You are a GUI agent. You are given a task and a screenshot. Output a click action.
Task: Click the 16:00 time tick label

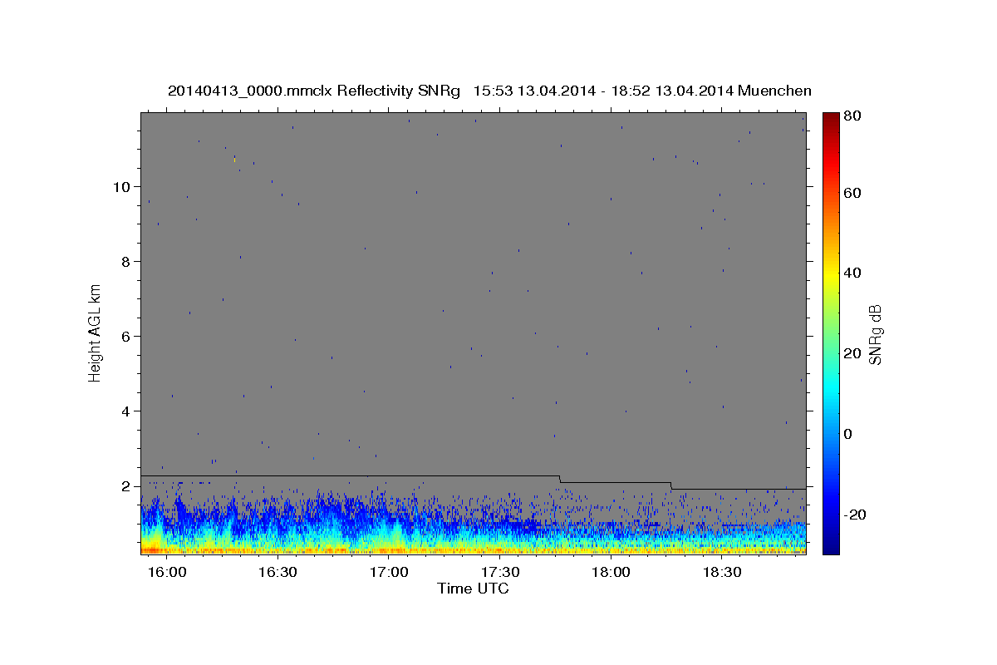coord(167,573)
